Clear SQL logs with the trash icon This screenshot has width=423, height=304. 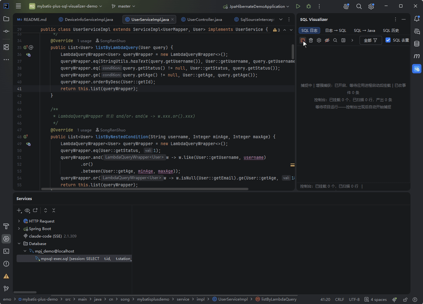(x=311, y=40)
